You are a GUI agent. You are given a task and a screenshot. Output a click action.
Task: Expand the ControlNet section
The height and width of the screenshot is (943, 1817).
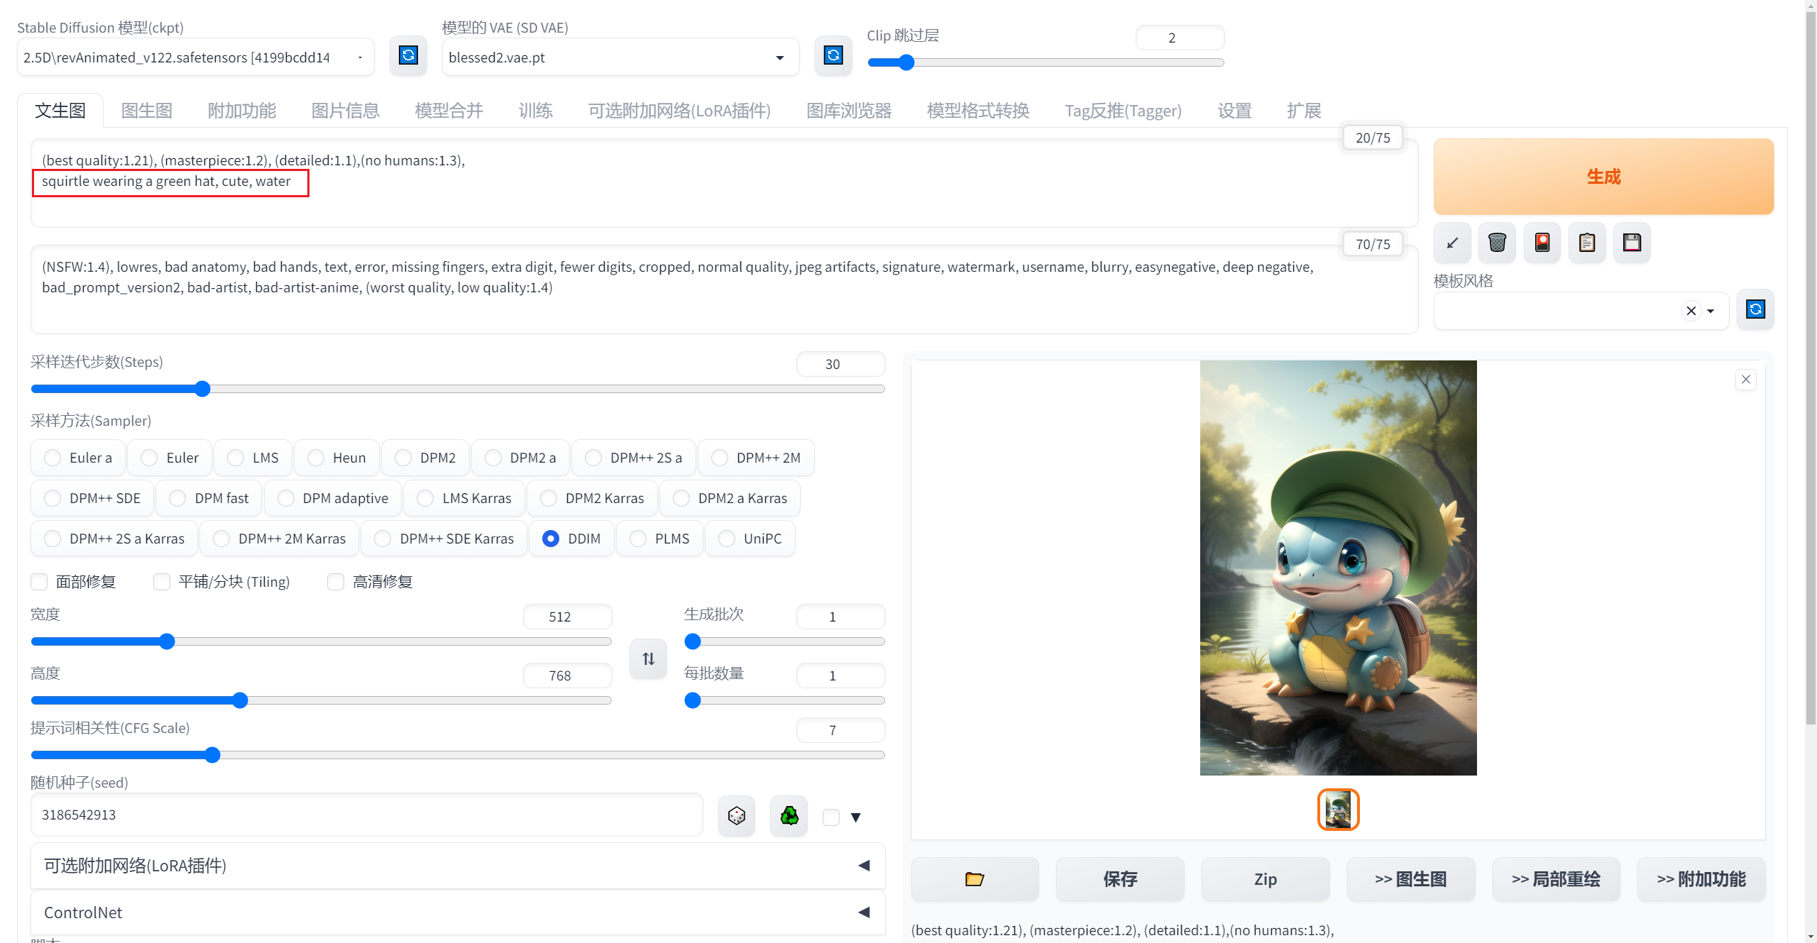pyautogui.click(x=457, y=912)
